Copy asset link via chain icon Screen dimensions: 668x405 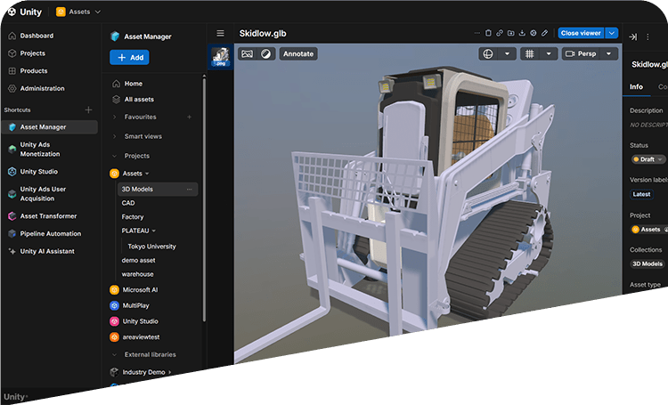click(x=500, y=33)
